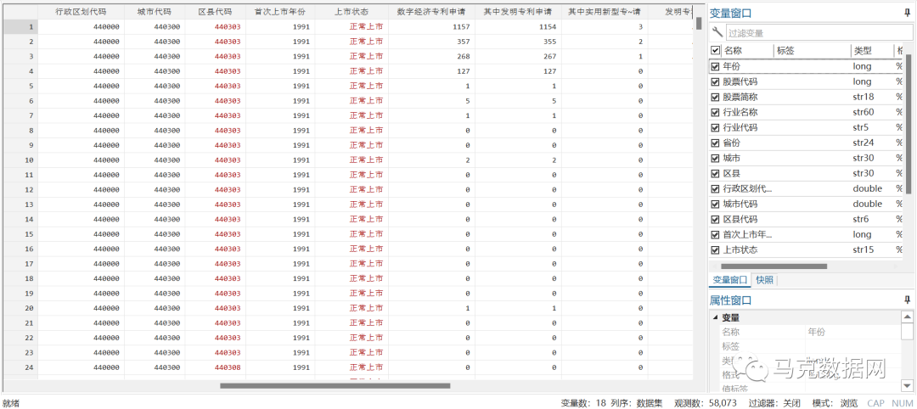Uncheck the 上市状态 variable checkbox
The width and height of the screenshot is (917, 409).
point(715,250)
